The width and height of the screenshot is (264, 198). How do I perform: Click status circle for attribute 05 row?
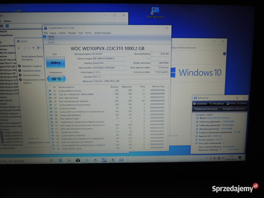[x=51, y=101]
